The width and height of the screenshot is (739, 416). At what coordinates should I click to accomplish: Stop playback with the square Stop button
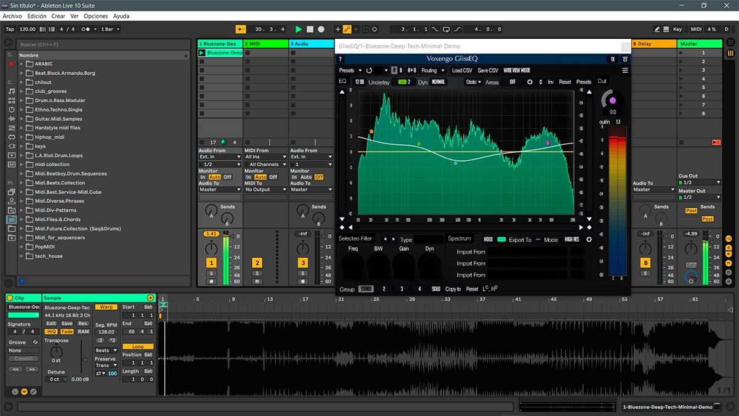310,29
